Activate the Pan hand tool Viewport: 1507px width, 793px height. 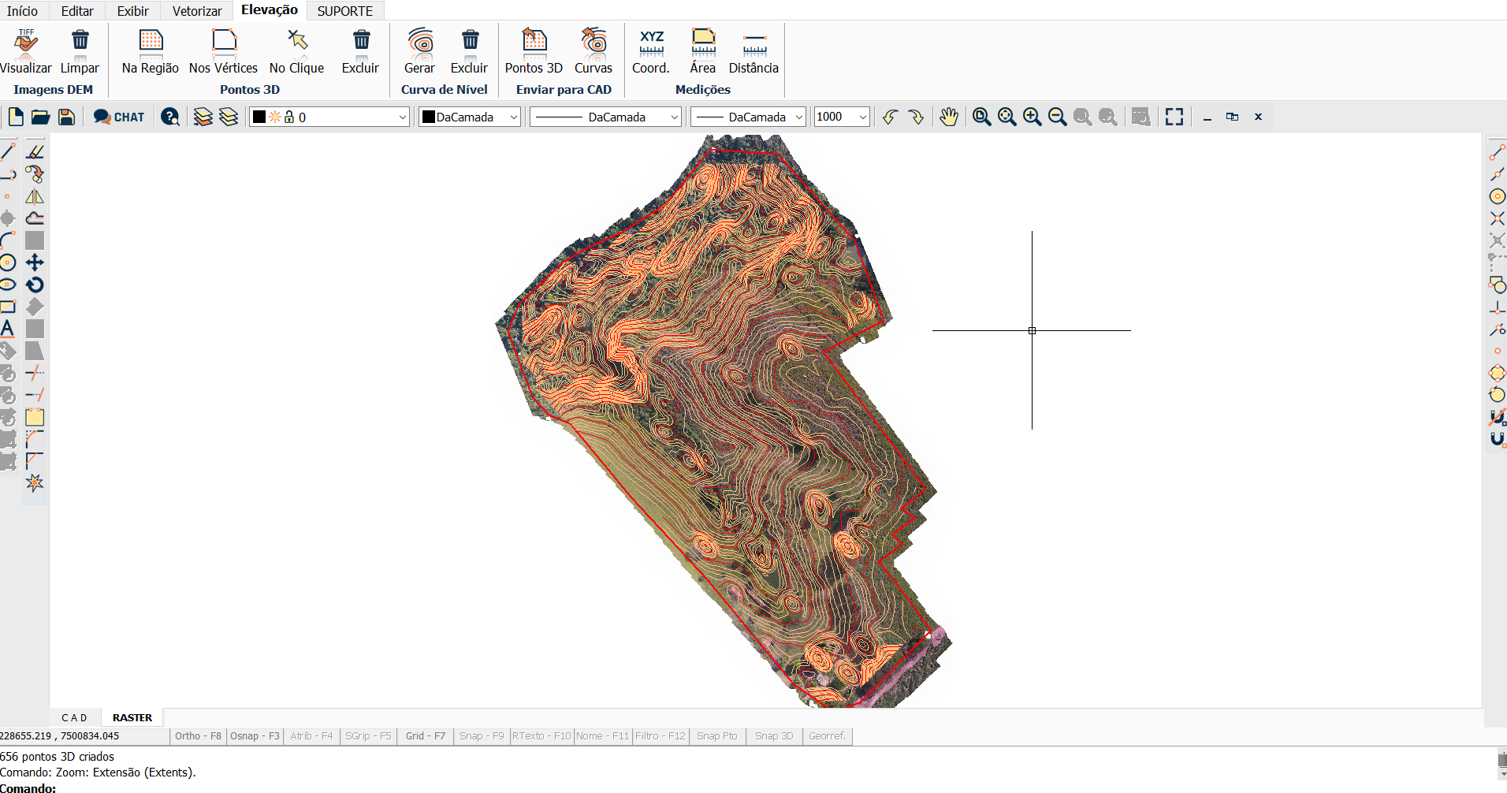click(949, 117)
